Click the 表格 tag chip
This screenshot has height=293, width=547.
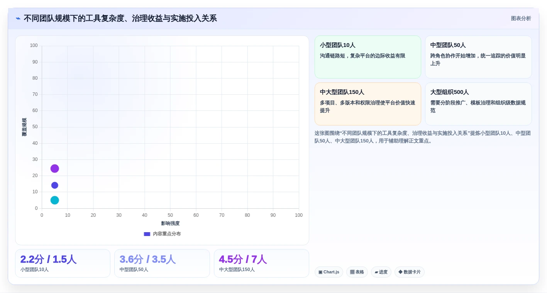point(357,272)
